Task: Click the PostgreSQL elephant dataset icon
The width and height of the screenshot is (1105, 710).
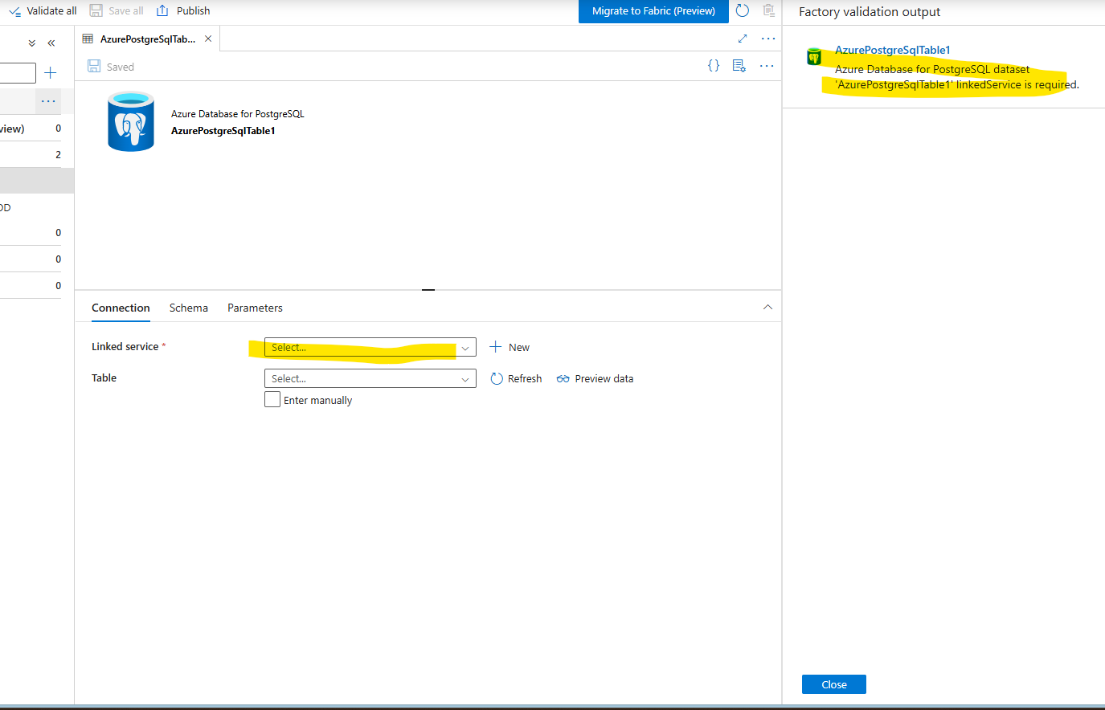Action: [x=131, y=121]
